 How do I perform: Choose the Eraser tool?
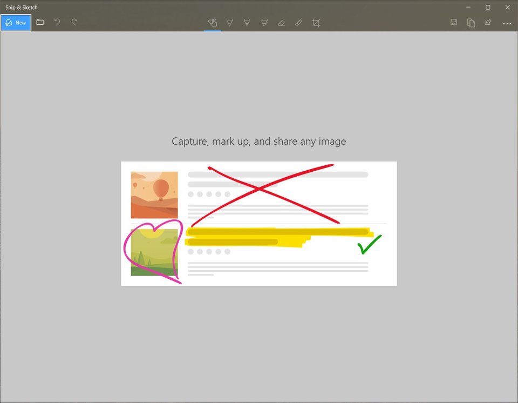point(281,23)
